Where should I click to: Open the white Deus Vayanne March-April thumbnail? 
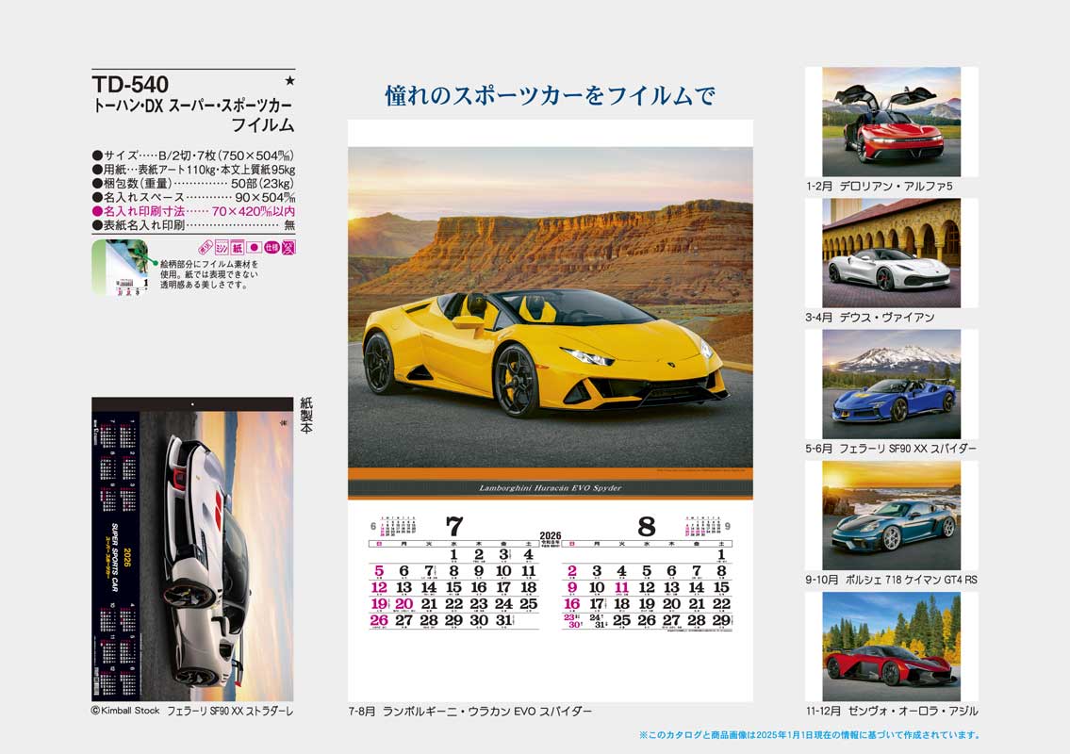[x=891, y=254]
